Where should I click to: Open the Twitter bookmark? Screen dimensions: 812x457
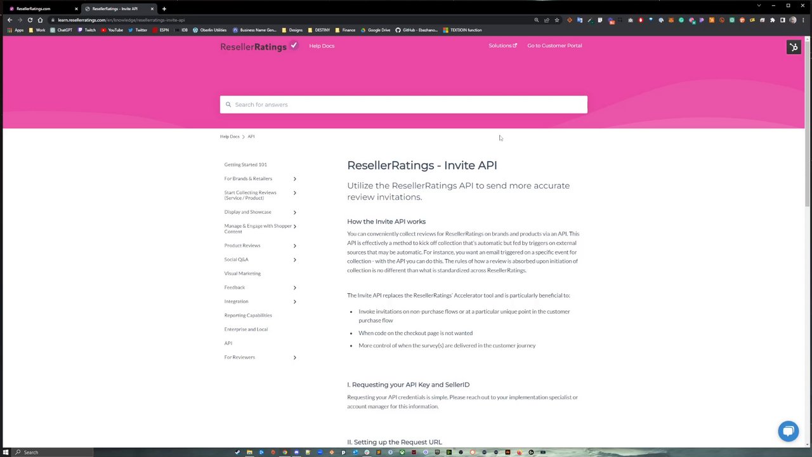[x=138, y=30]
